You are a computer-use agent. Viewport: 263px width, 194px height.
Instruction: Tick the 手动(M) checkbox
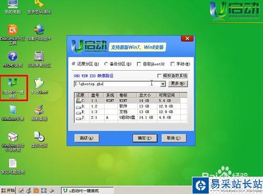tap(173, 64)
